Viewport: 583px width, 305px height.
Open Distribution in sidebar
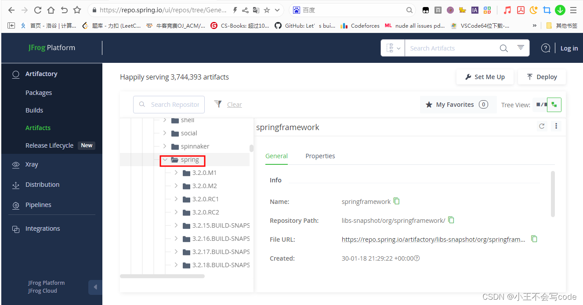pyautogui.click(x=42, y=185)
